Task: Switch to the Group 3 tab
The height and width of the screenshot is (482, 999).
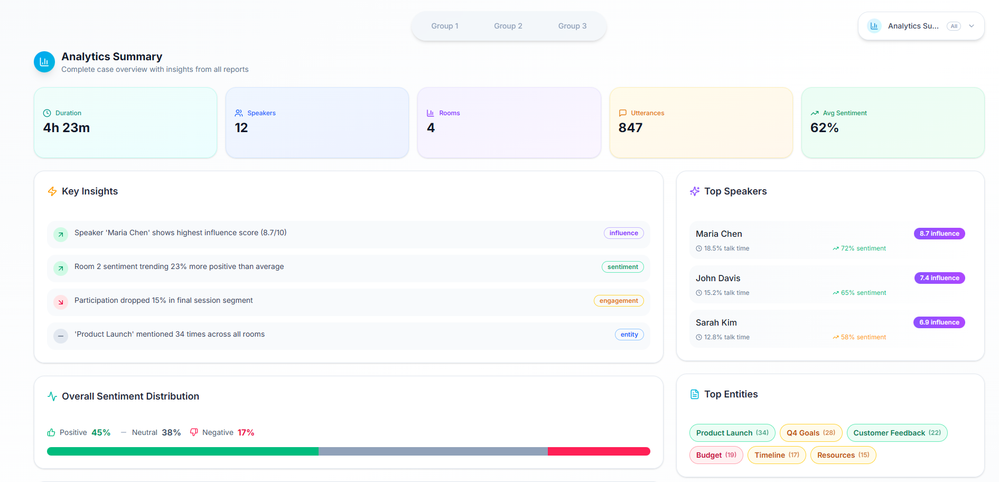Action: point(572,26)
